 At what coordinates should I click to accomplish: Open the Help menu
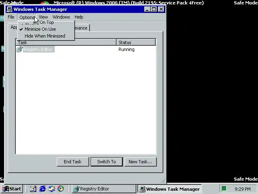coord(79,17)
